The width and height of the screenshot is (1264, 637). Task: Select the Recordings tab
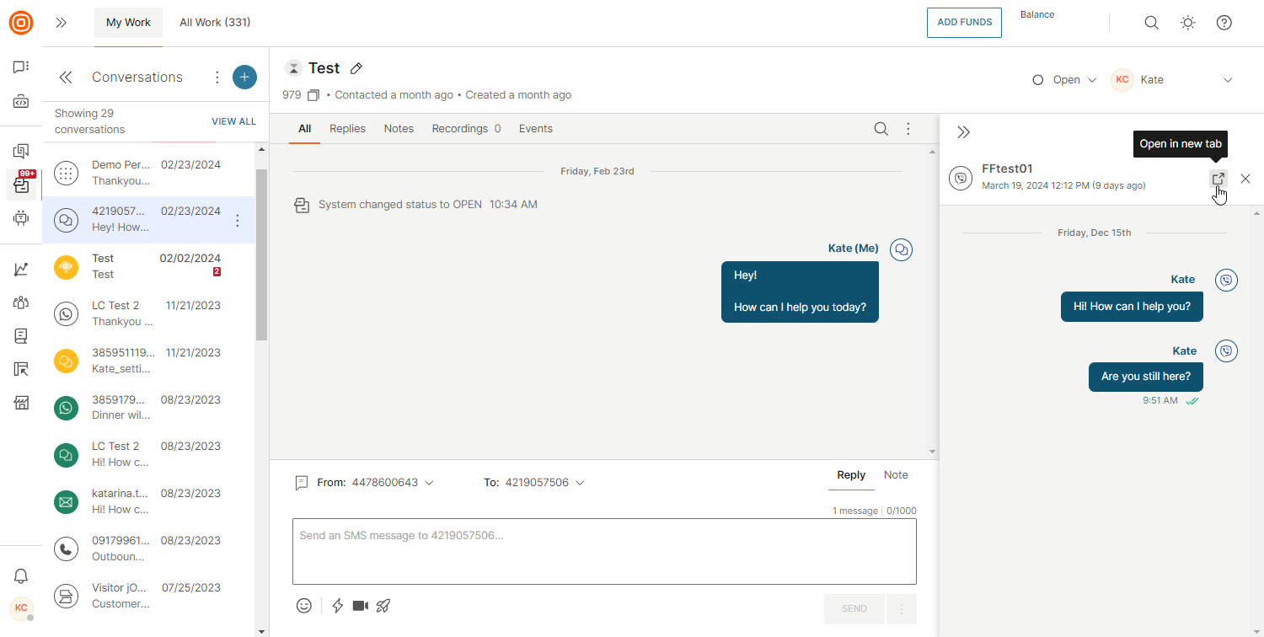coord(466,129)
